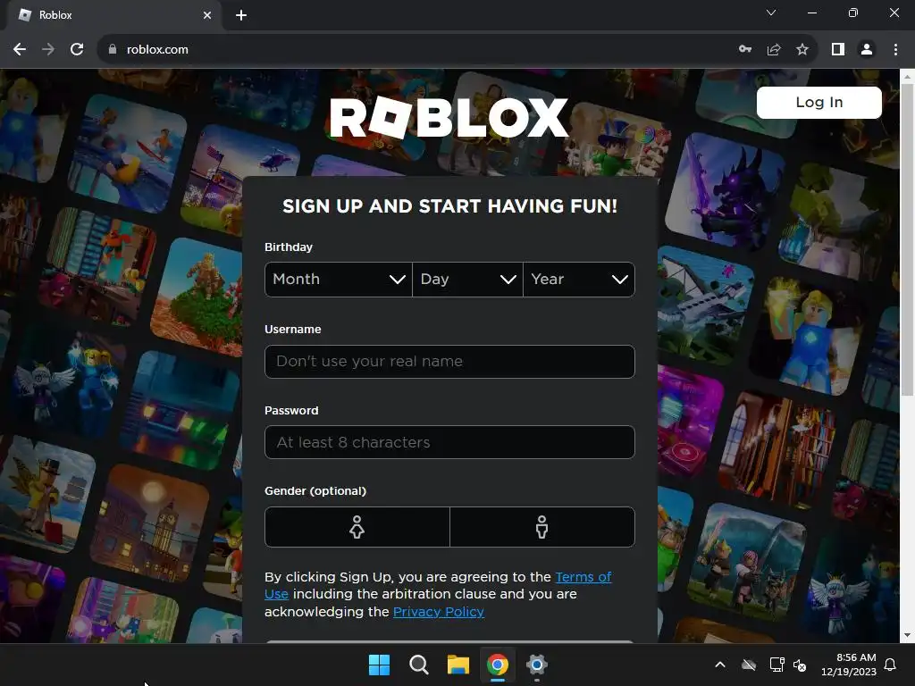Viewport: 915px width, 686px height.
Task: Go back using the browser back arrow
Action: tap(20, 50)
